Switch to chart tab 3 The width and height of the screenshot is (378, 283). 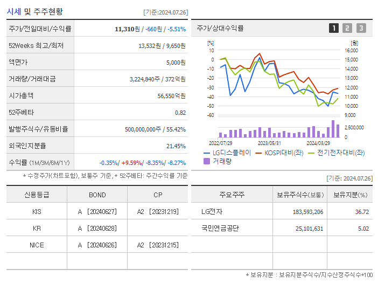click(361, 28)
